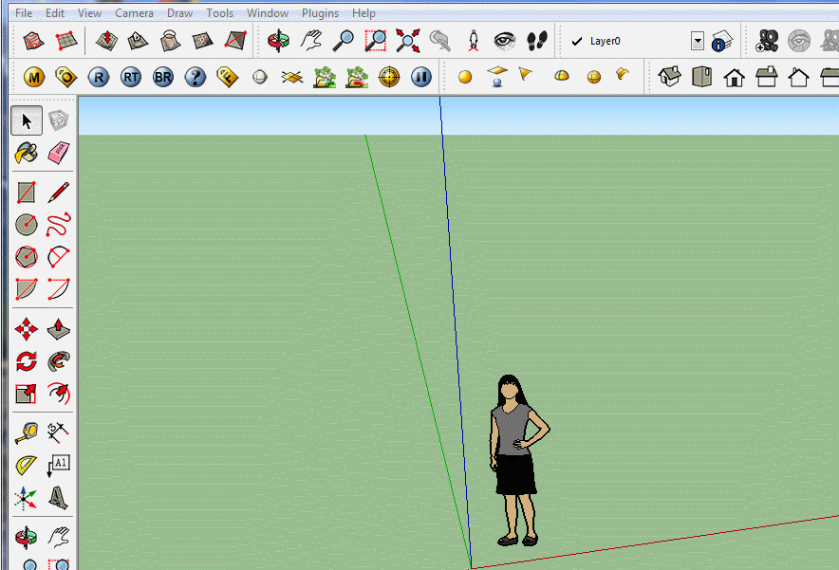Switch to Iso view
Image resolution: width=839 pixels, height=570 pixels.
pyautogui.click(x=669, y=77)
